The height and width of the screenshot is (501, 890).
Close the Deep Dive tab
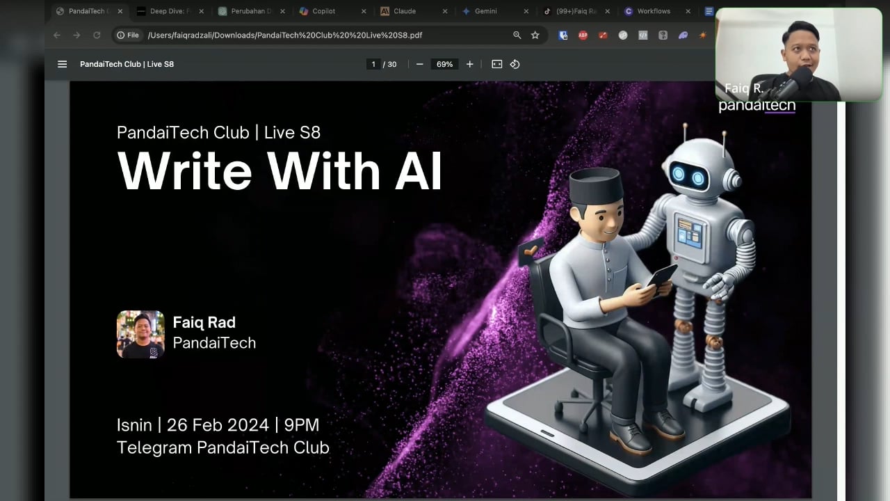coord(202,11)
